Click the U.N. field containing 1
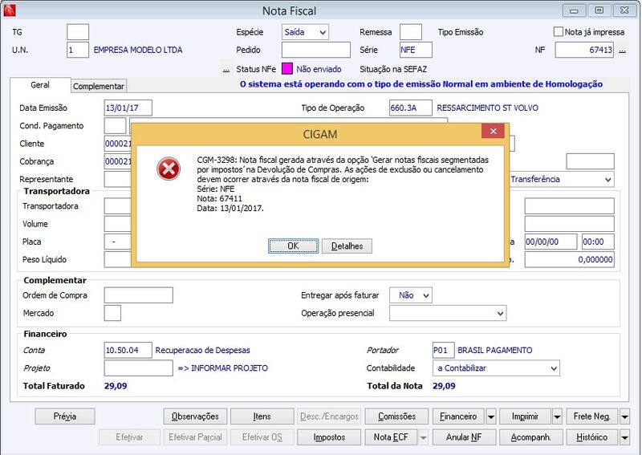Viewport: 642px width, 455px height. (x=78, y=50)
